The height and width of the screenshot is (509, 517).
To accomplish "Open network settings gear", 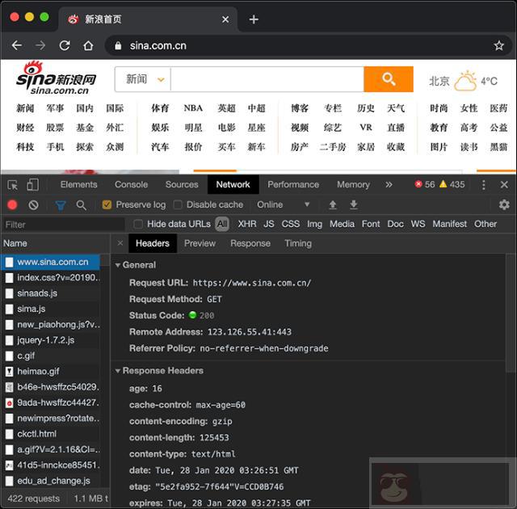I will pos(504,204).
